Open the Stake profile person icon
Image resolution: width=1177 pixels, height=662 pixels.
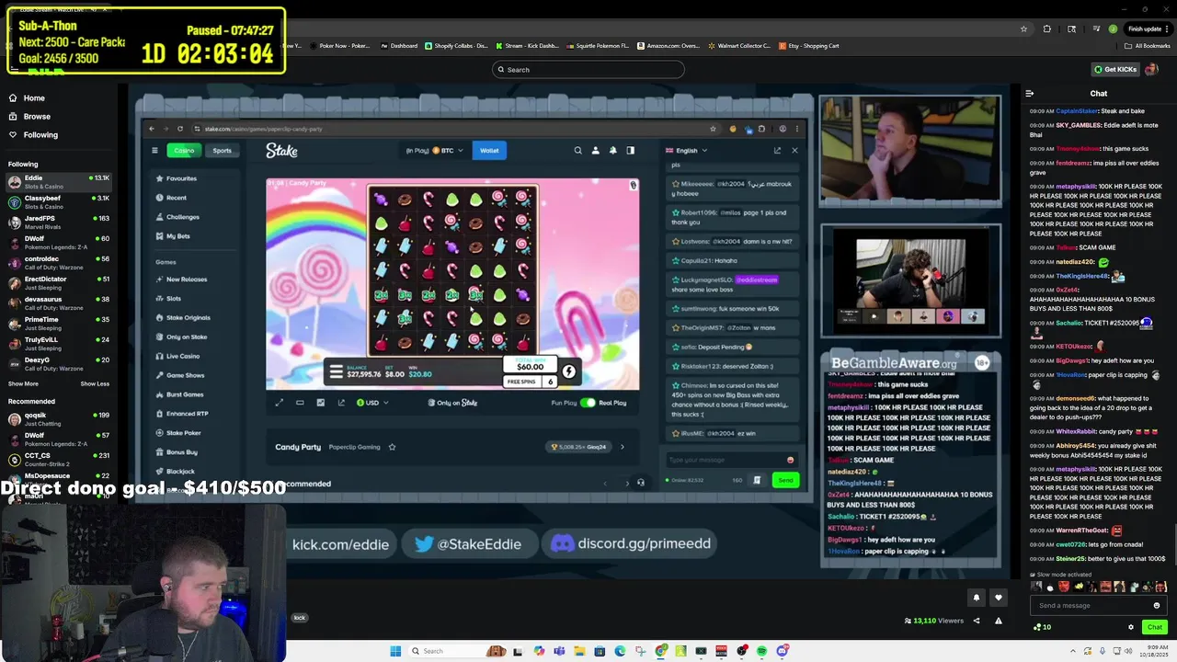tap(595, 151)
